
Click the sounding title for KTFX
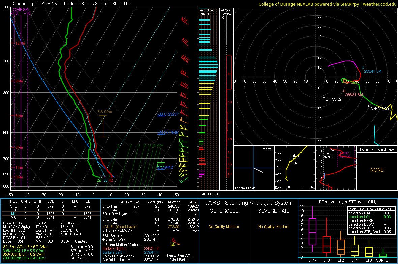point(72,4)
